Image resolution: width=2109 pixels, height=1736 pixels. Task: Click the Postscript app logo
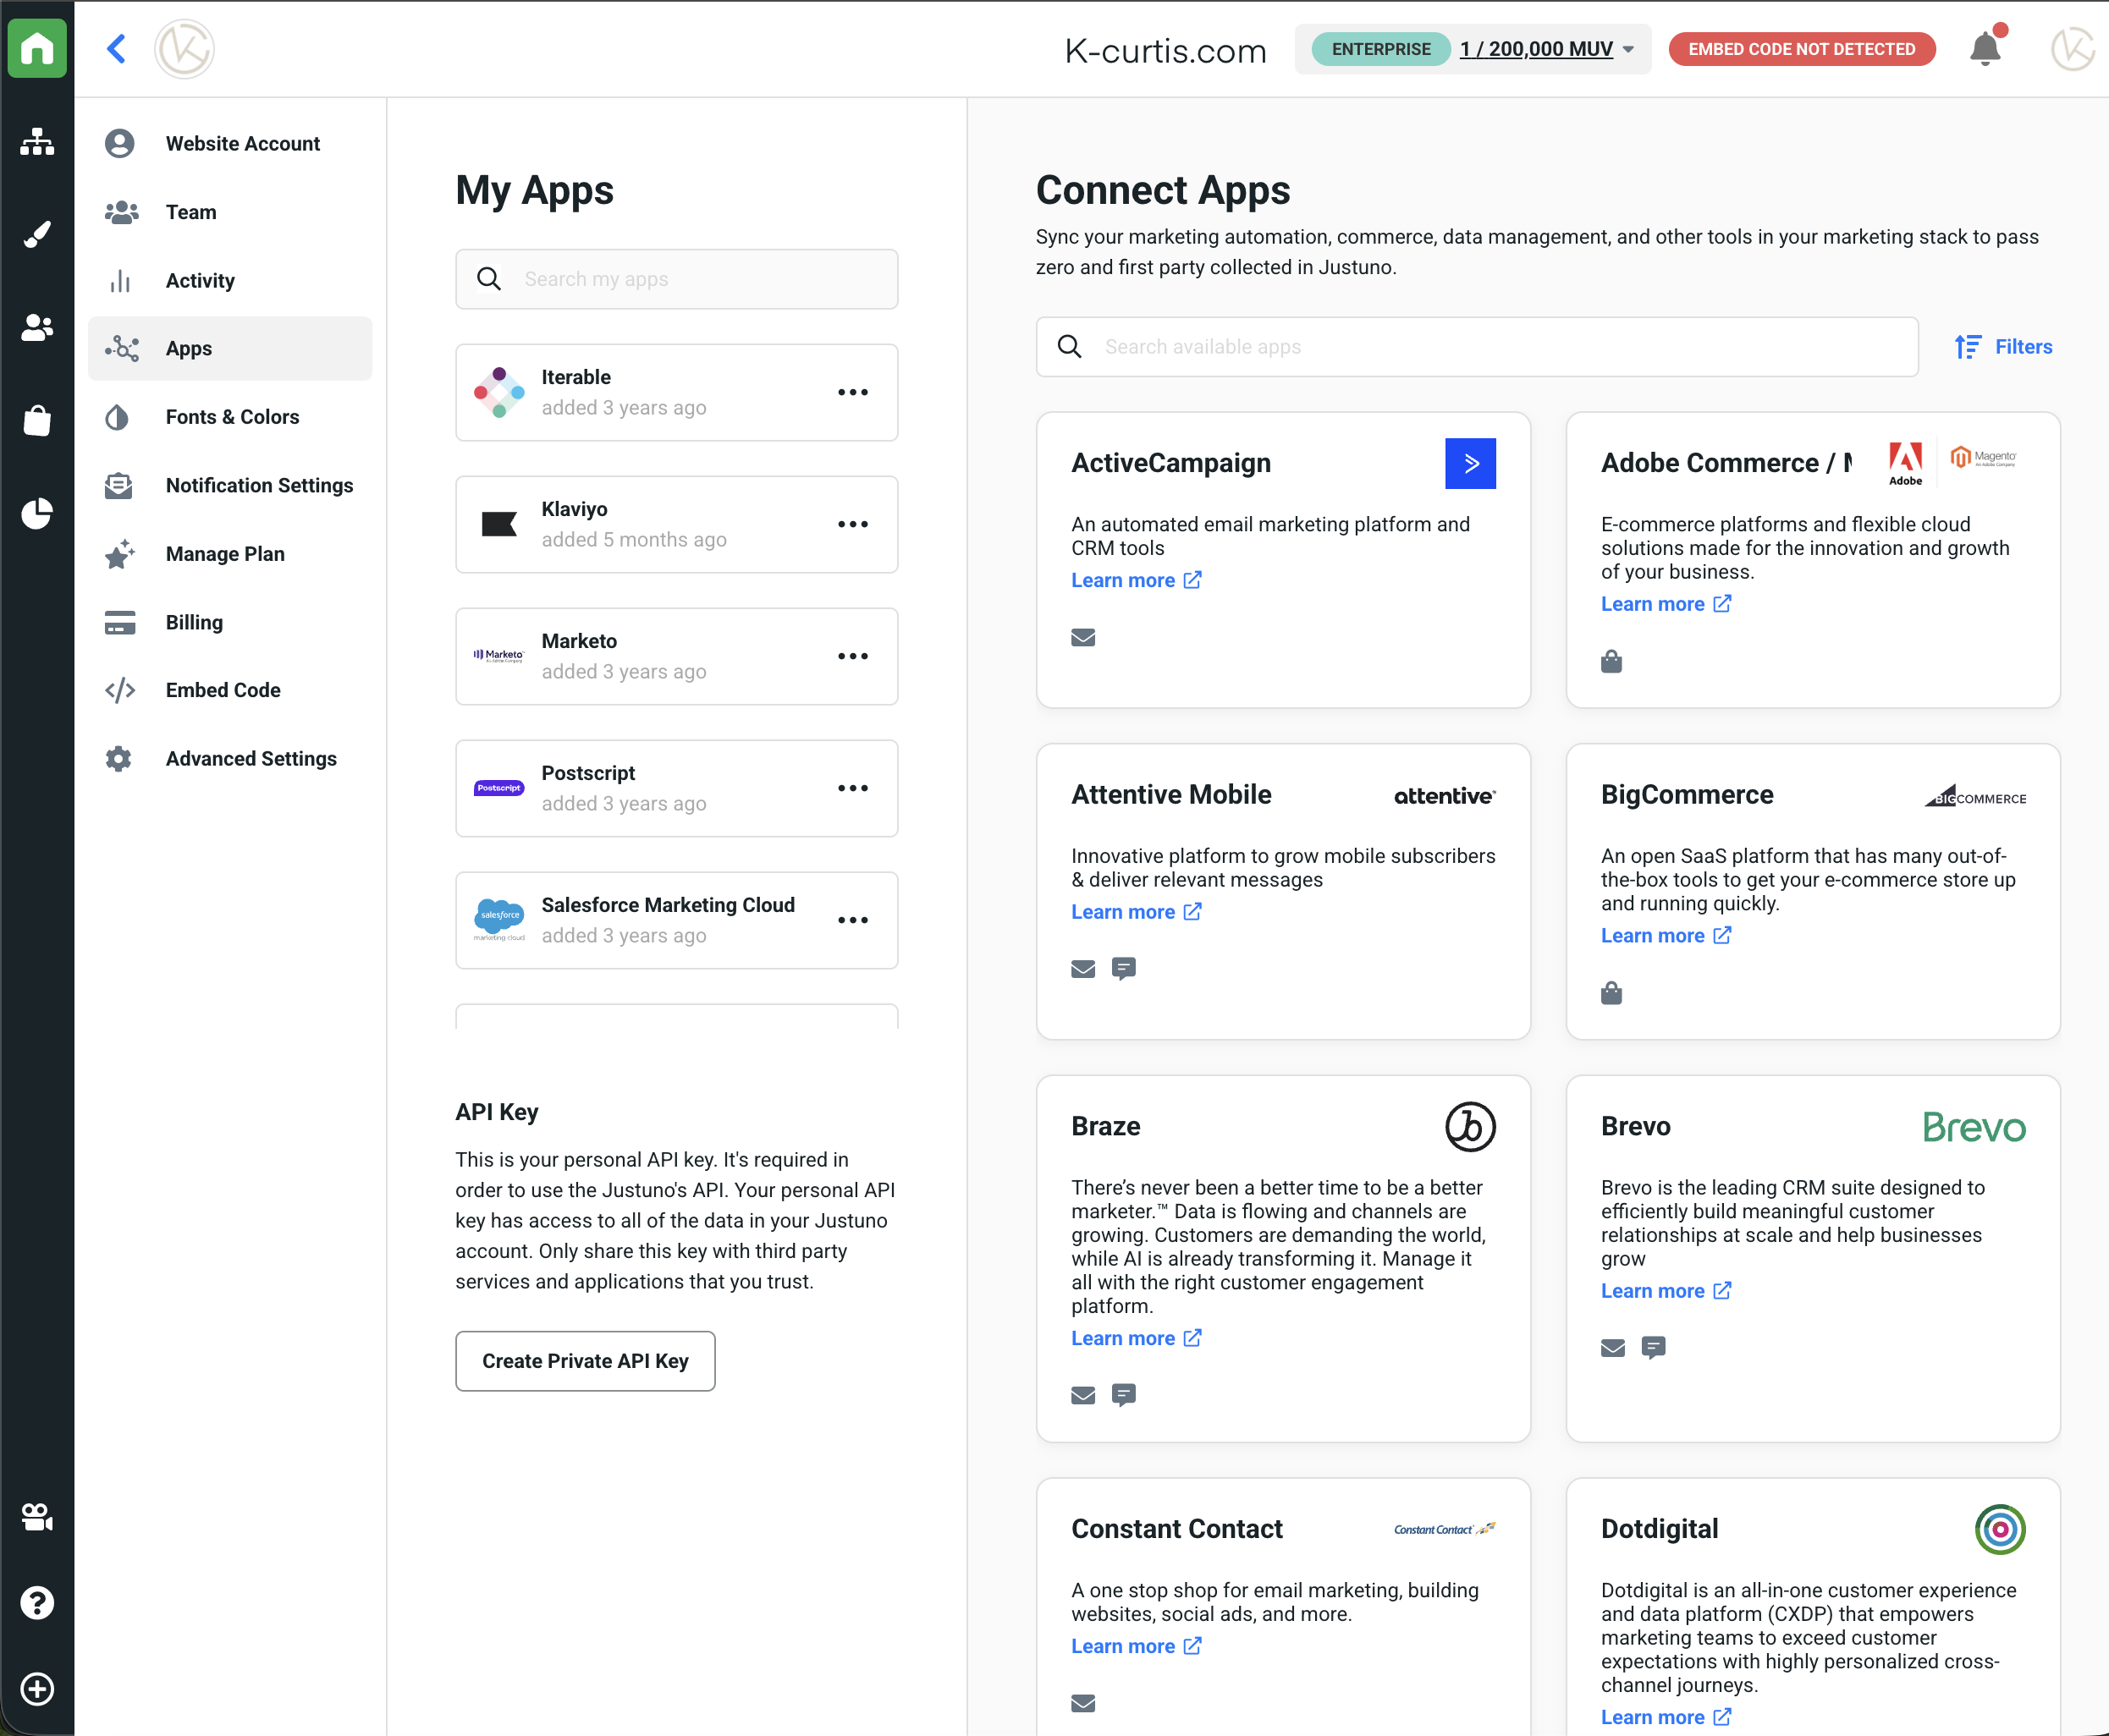tap(499, 788)
